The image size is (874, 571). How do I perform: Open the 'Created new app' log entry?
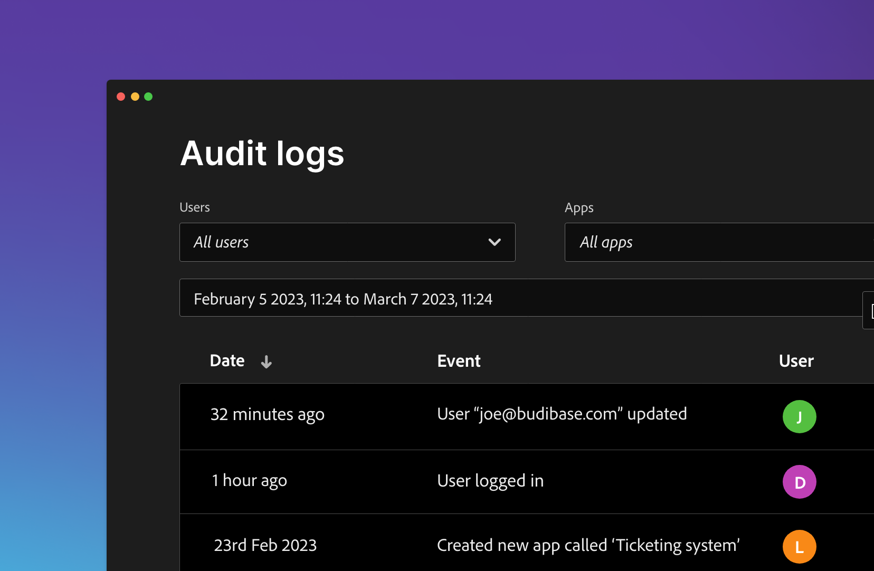pos(587,545)
